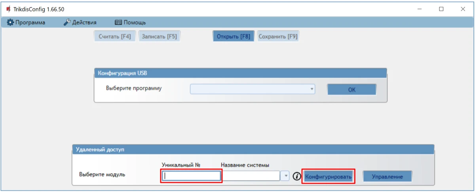Maximize the TrikdisConfig window
The image size is (475, 192).
(x=441, y=9)
